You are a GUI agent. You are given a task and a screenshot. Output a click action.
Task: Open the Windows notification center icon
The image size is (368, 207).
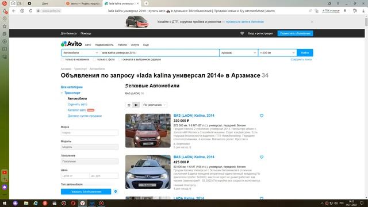pos(362,203)
